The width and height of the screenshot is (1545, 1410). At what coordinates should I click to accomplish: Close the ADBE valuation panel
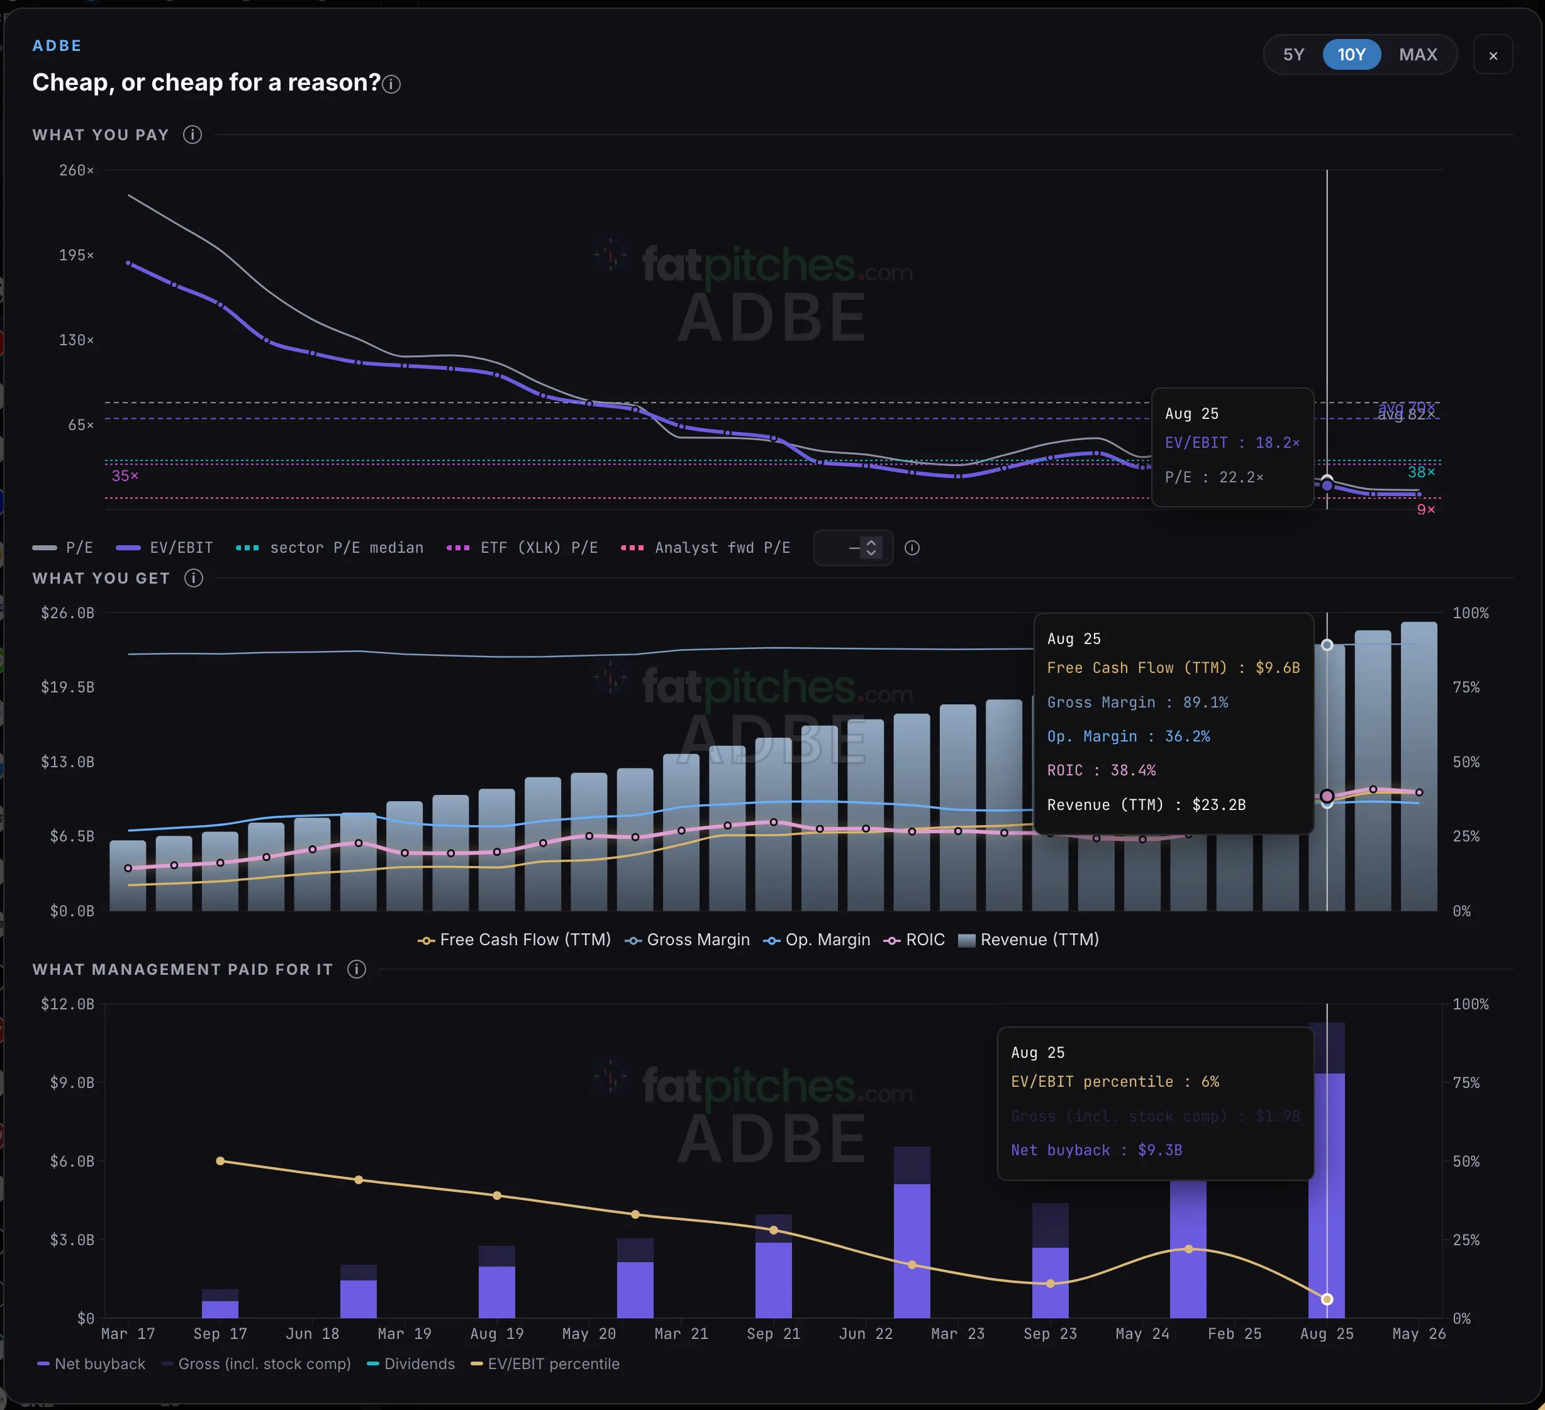tap(1492, 55)
